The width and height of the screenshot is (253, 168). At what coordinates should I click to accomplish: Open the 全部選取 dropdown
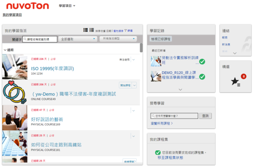click(x=78, y=39)
